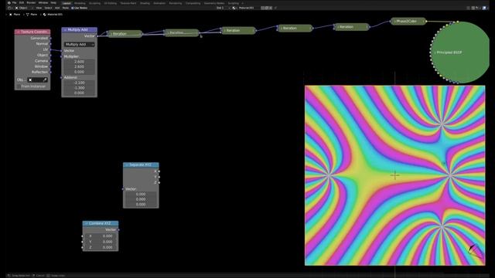Switch to the Texture Paint workspace tab

point(128,3)
